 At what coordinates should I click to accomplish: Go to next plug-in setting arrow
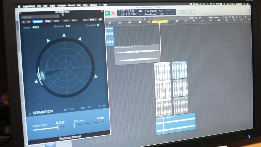click(29, 22)
